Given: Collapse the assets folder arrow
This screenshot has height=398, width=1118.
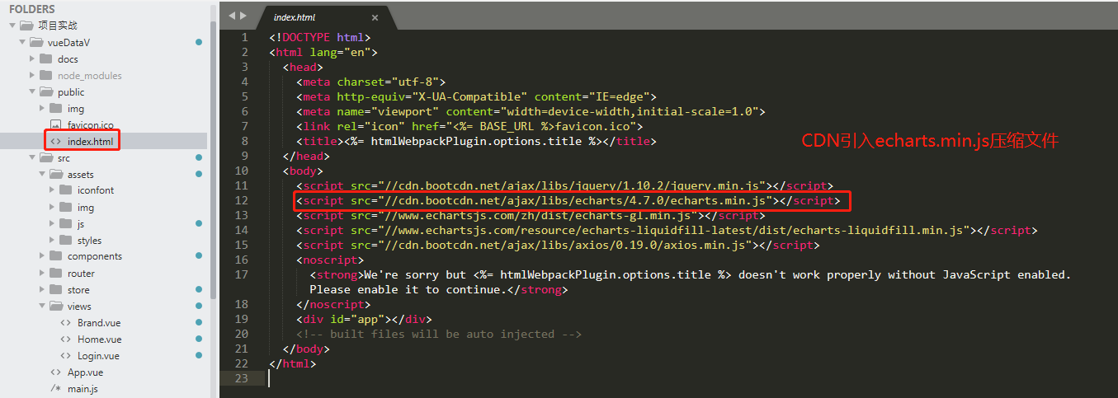Looking at the screenshot, I should pyautogui.click(x=42, y=174).
